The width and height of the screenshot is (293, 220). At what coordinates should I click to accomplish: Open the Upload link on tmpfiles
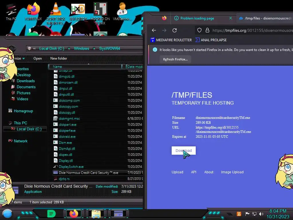(177, 172)
